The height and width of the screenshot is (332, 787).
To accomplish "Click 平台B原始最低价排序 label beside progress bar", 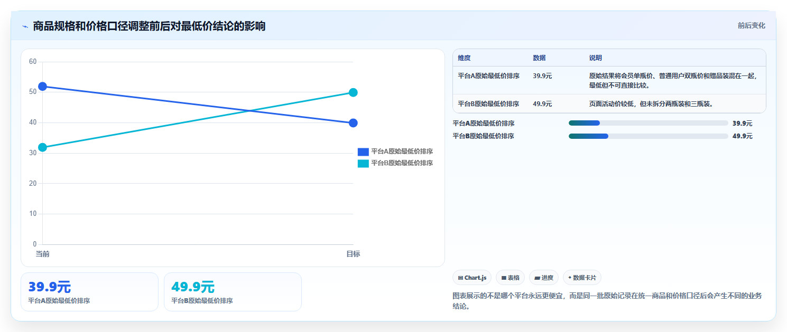I will click(x=483, y=136).
